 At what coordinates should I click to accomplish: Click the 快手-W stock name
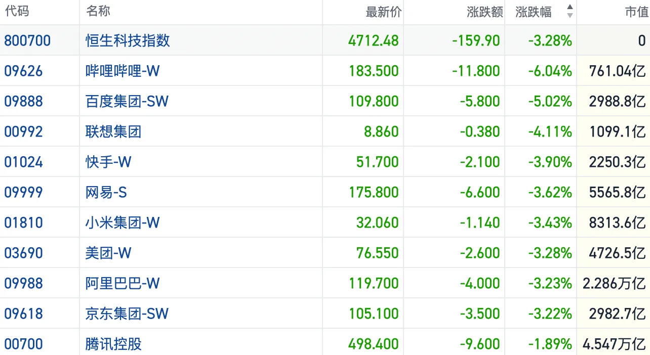(x=108, y=162)
